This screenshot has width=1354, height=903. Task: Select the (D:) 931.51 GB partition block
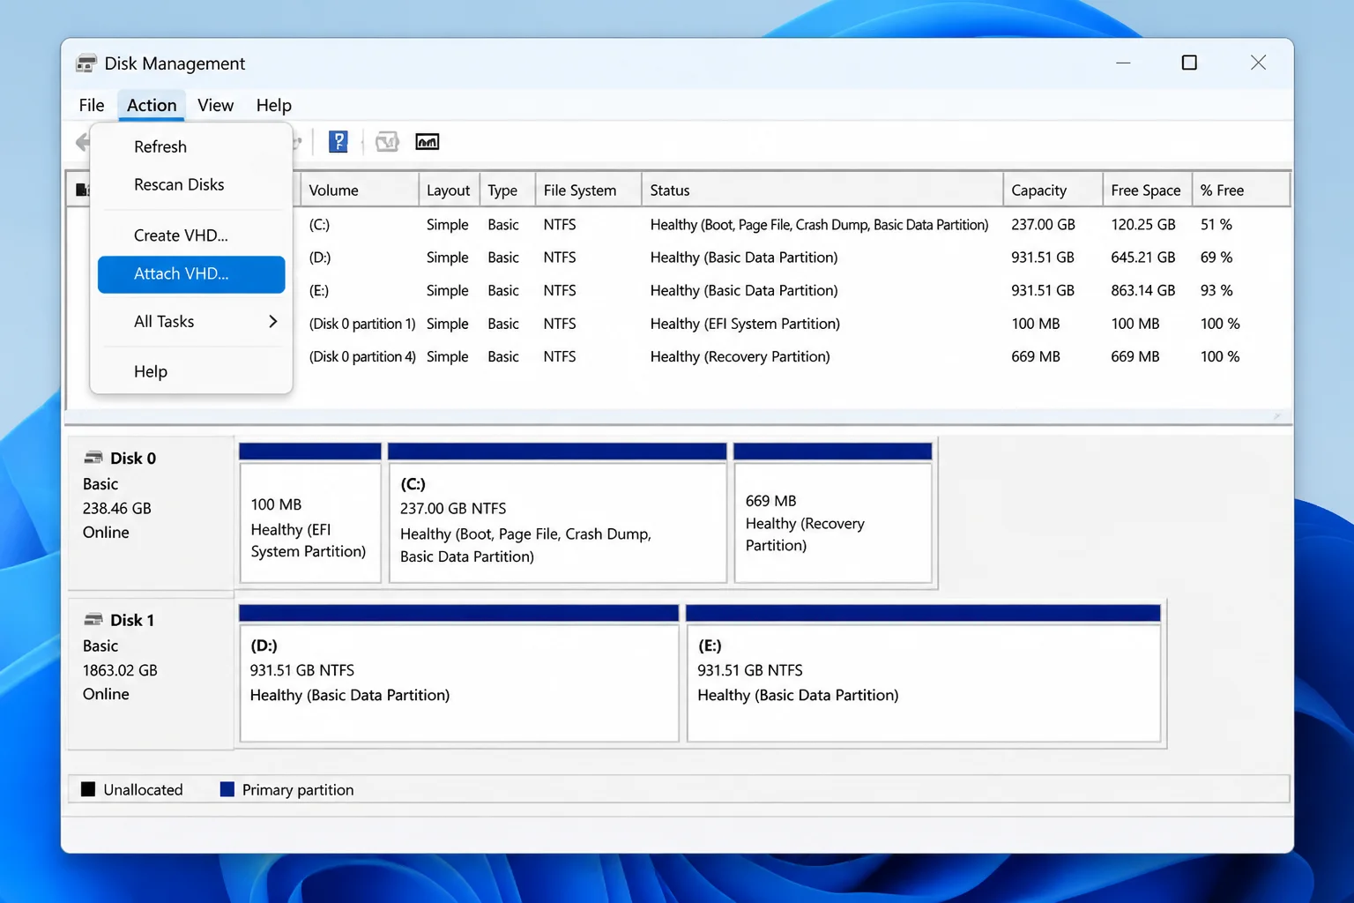(x=459, y=674)
